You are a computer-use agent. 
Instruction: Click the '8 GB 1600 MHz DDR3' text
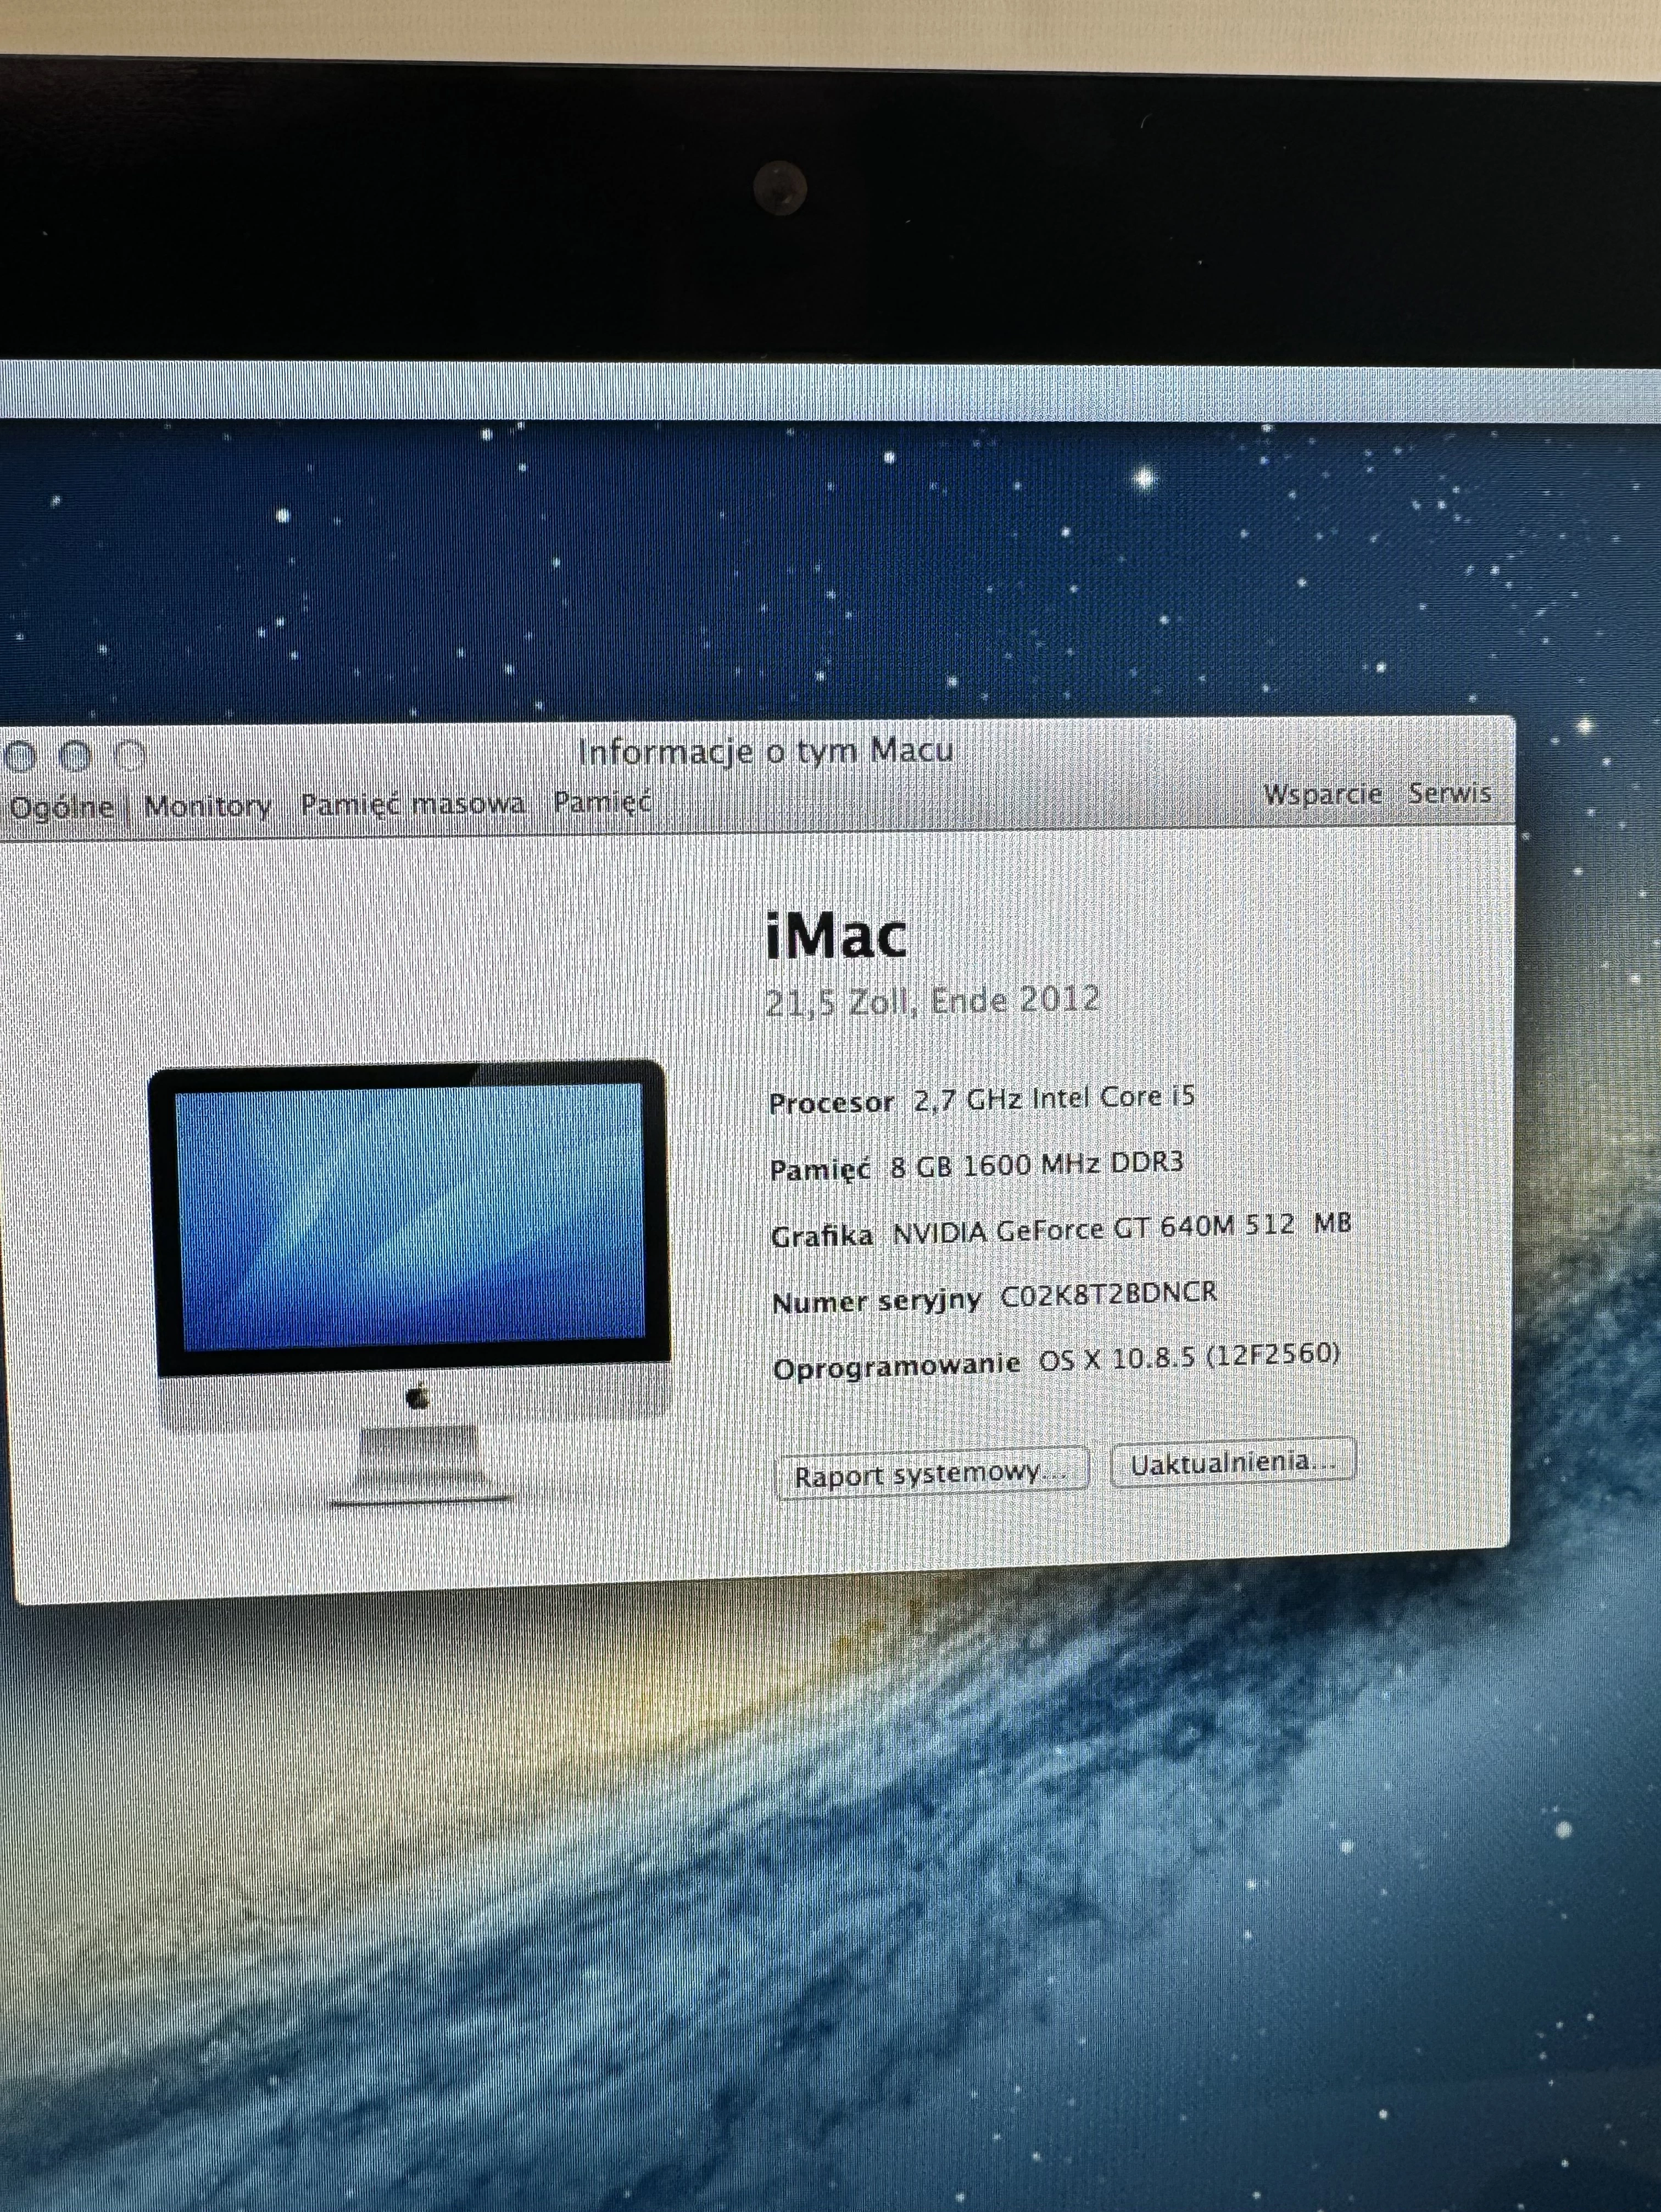tap(1037, 1164)
